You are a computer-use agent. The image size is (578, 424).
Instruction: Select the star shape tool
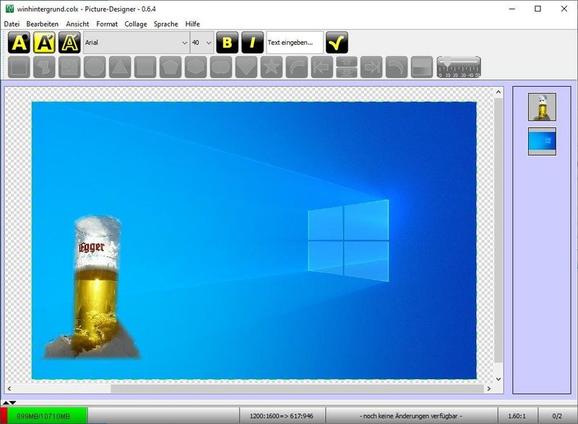pos(272,67)
